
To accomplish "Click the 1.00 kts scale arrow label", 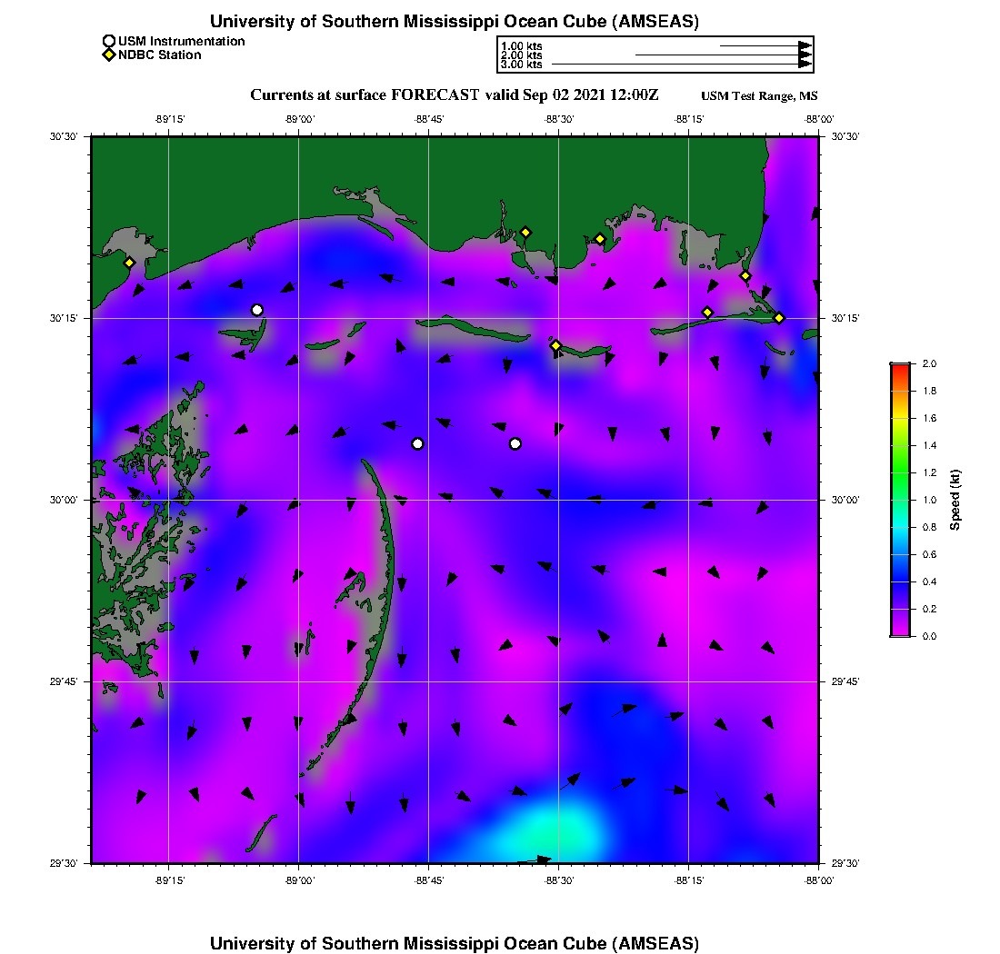I will click(521, 45).
